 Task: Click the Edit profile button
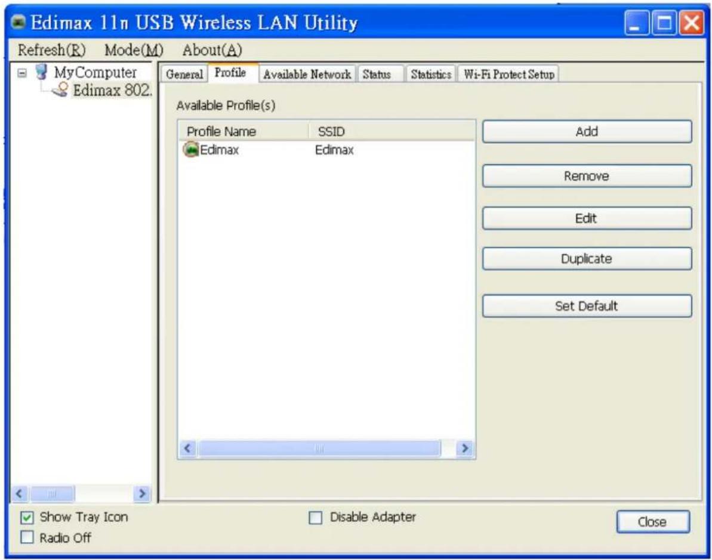587,218
